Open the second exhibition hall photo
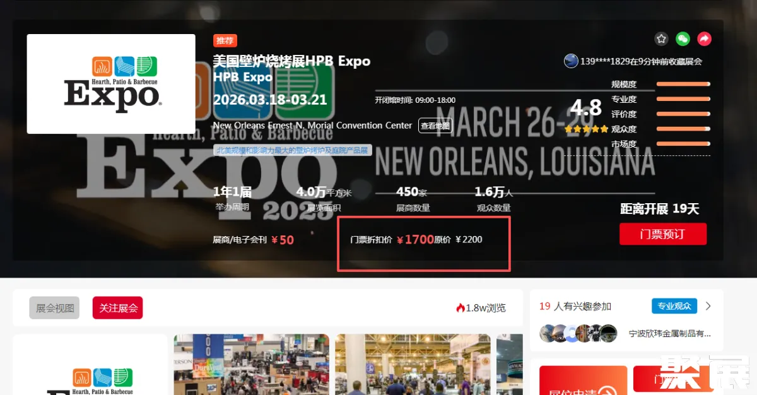Screen dimensions: 757x395 pos(413,365)
